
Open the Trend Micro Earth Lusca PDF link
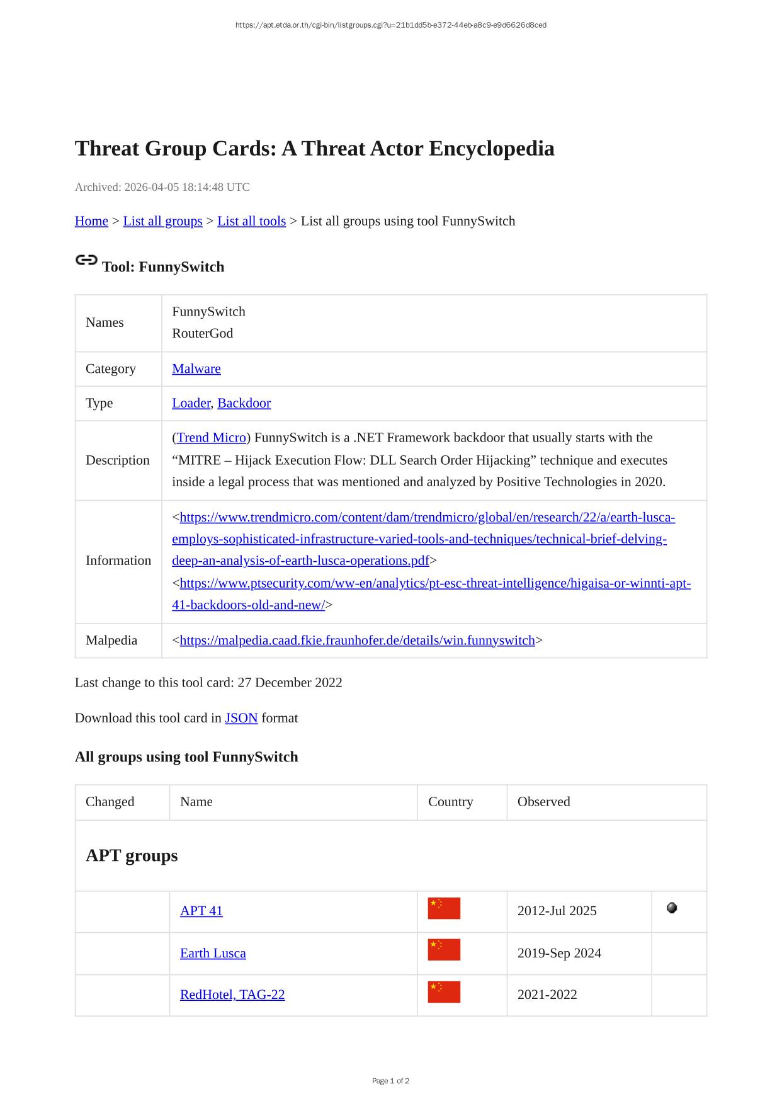pos(423,539)
